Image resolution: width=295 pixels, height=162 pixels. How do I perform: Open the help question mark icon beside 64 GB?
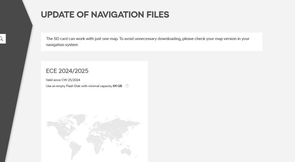click(127, 86)
